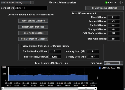Click the green Conn OK status indicator
Image resolution: width=125 pixels, height=90 pixels.
[x=106, y=2]
